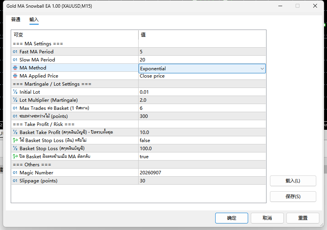327x230 pixels.
Task: Select the Fast MA Period value 5
Action: coord(202,52)
